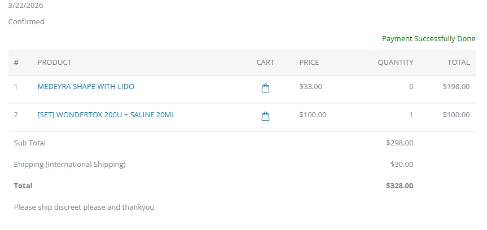487x230 pixels.
Task: Click the cart icon for Medeyra Shape
Action: click(265, 88)
